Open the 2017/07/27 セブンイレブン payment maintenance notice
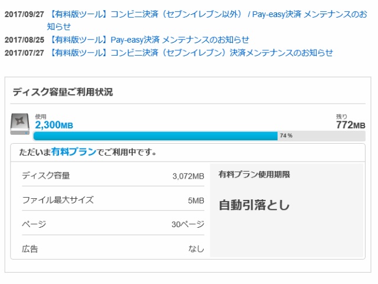Image resolution: width=378 pixels, height=284 pixels. point(191,53)
